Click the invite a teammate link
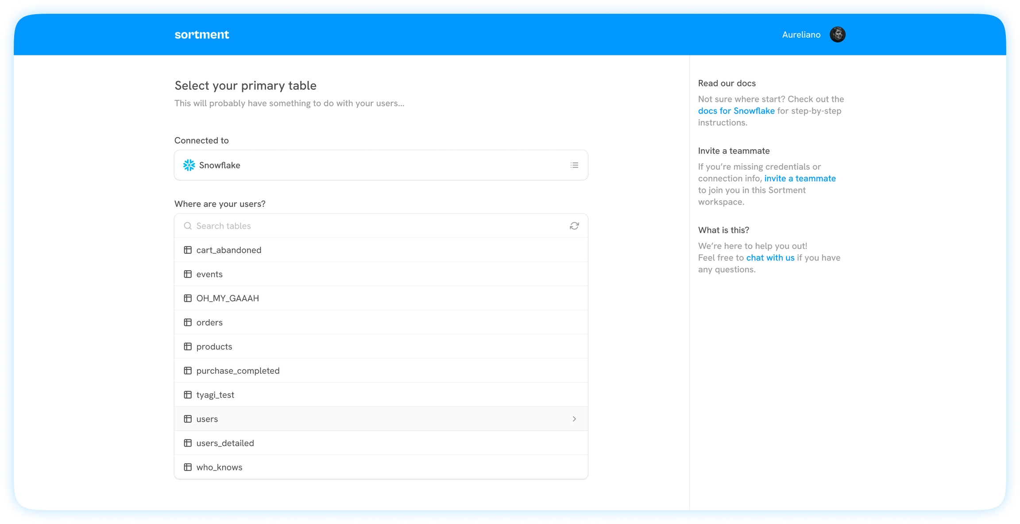 click(800, 179)
